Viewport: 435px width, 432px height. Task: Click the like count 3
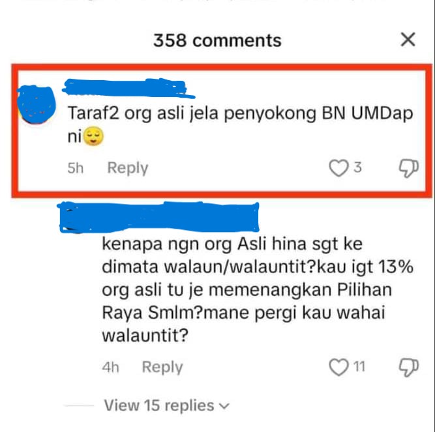(357, 167)
